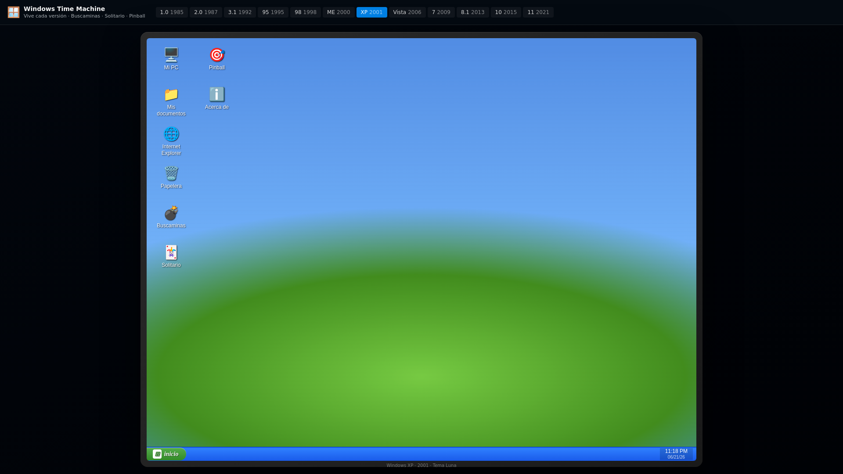The width and height of the screenshot is (843, 474).
Task: Switch to the 2.0 1987 version tab
Action: pos(206,12)
